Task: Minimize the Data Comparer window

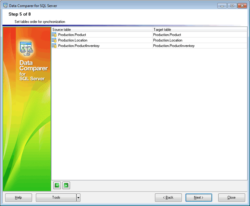Action: pyautogui.click(x=222, y=6)
